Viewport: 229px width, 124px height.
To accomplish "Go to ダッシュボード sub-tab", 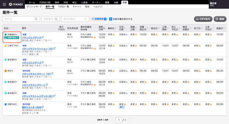I will (34, 6).
